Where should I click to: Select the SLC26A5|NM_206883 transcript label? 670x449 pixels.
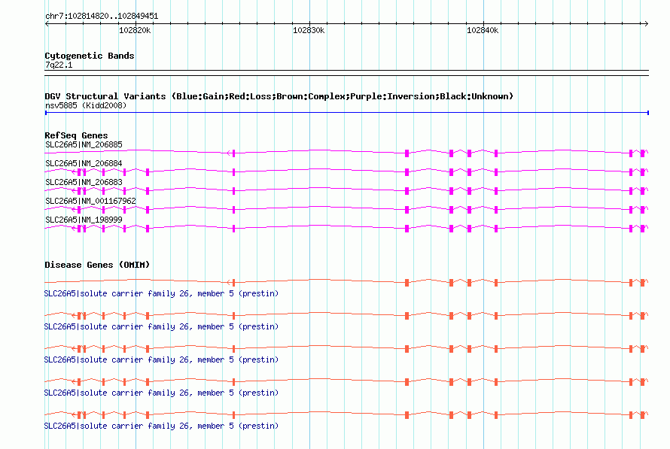point(84,182)
